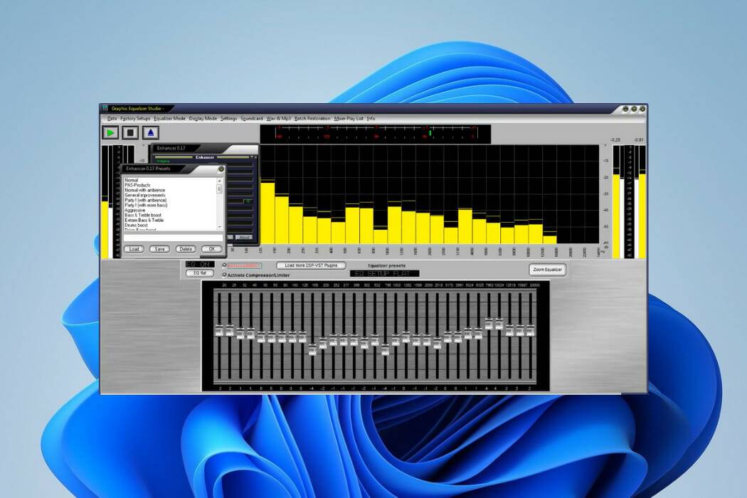Screen dimensions: 747x498
Task: Open the Soundcard menu
Action: (x=251, y=118)
